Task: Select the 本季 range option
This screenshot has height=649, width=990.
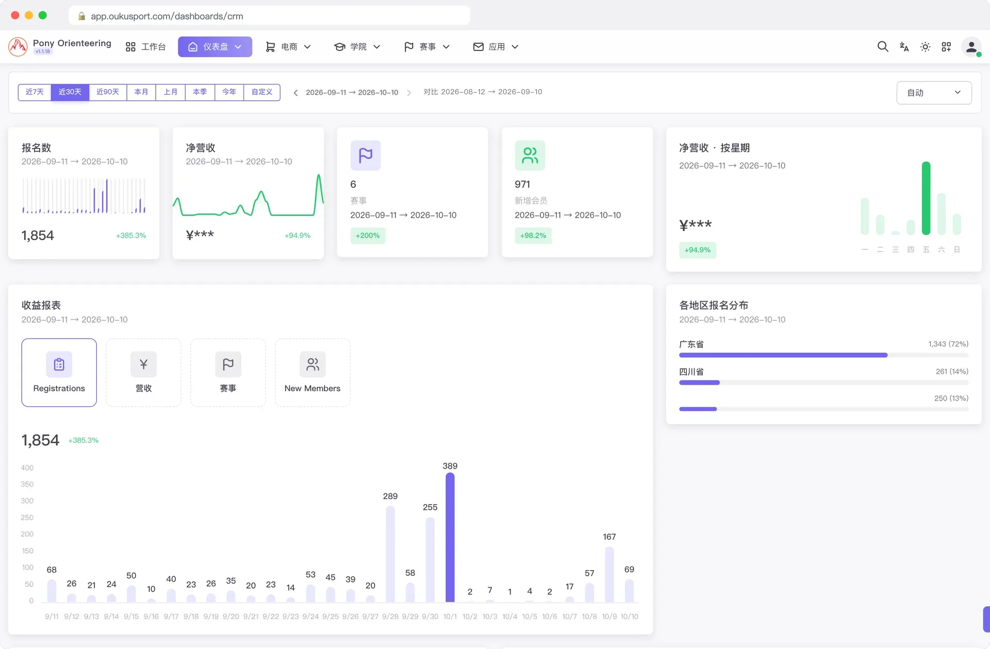Action: [x=200, y=92]
